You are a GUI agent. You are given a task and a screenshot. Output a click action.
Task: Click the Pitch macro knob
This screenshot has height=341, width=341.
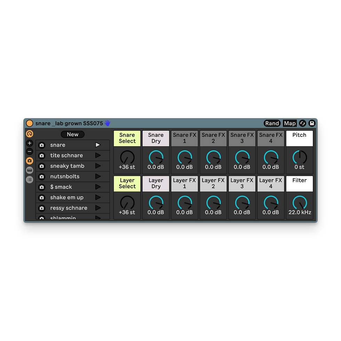point(300,157)
